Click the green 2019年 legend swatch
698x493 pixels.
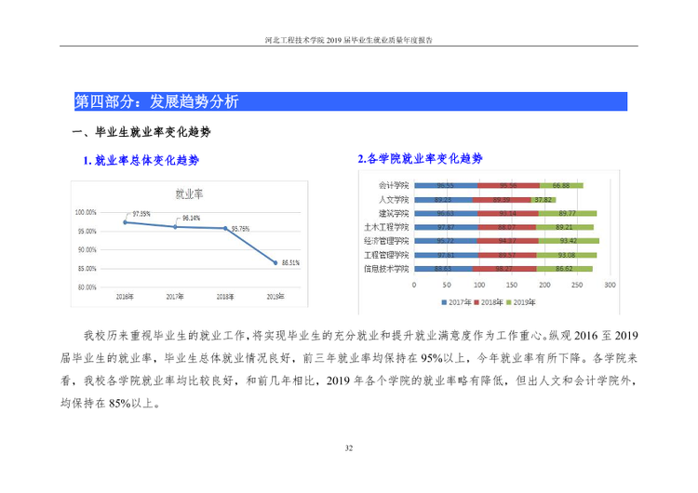(509, 302)
